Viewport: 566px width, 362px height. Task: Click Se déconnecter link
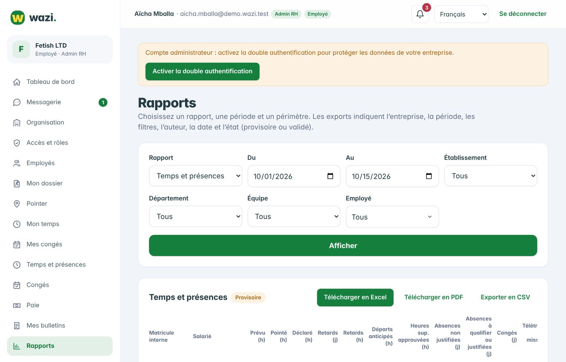(x=523, y=14)
